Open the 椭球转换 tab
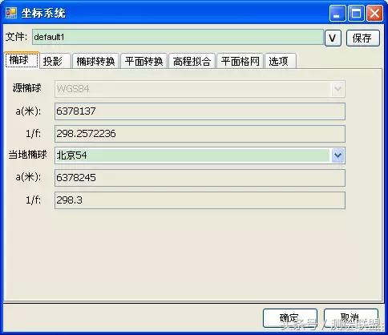 [x=95, y=61]
